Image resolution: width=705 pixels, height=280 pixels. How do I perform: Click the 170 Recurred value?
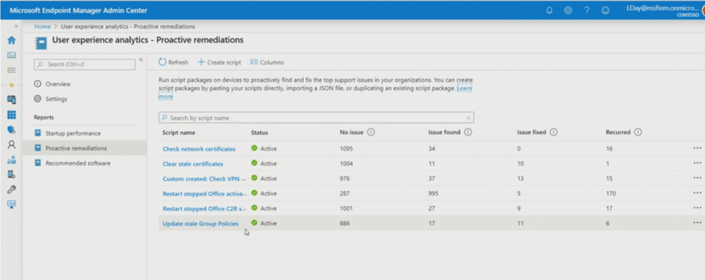[611, 194]
